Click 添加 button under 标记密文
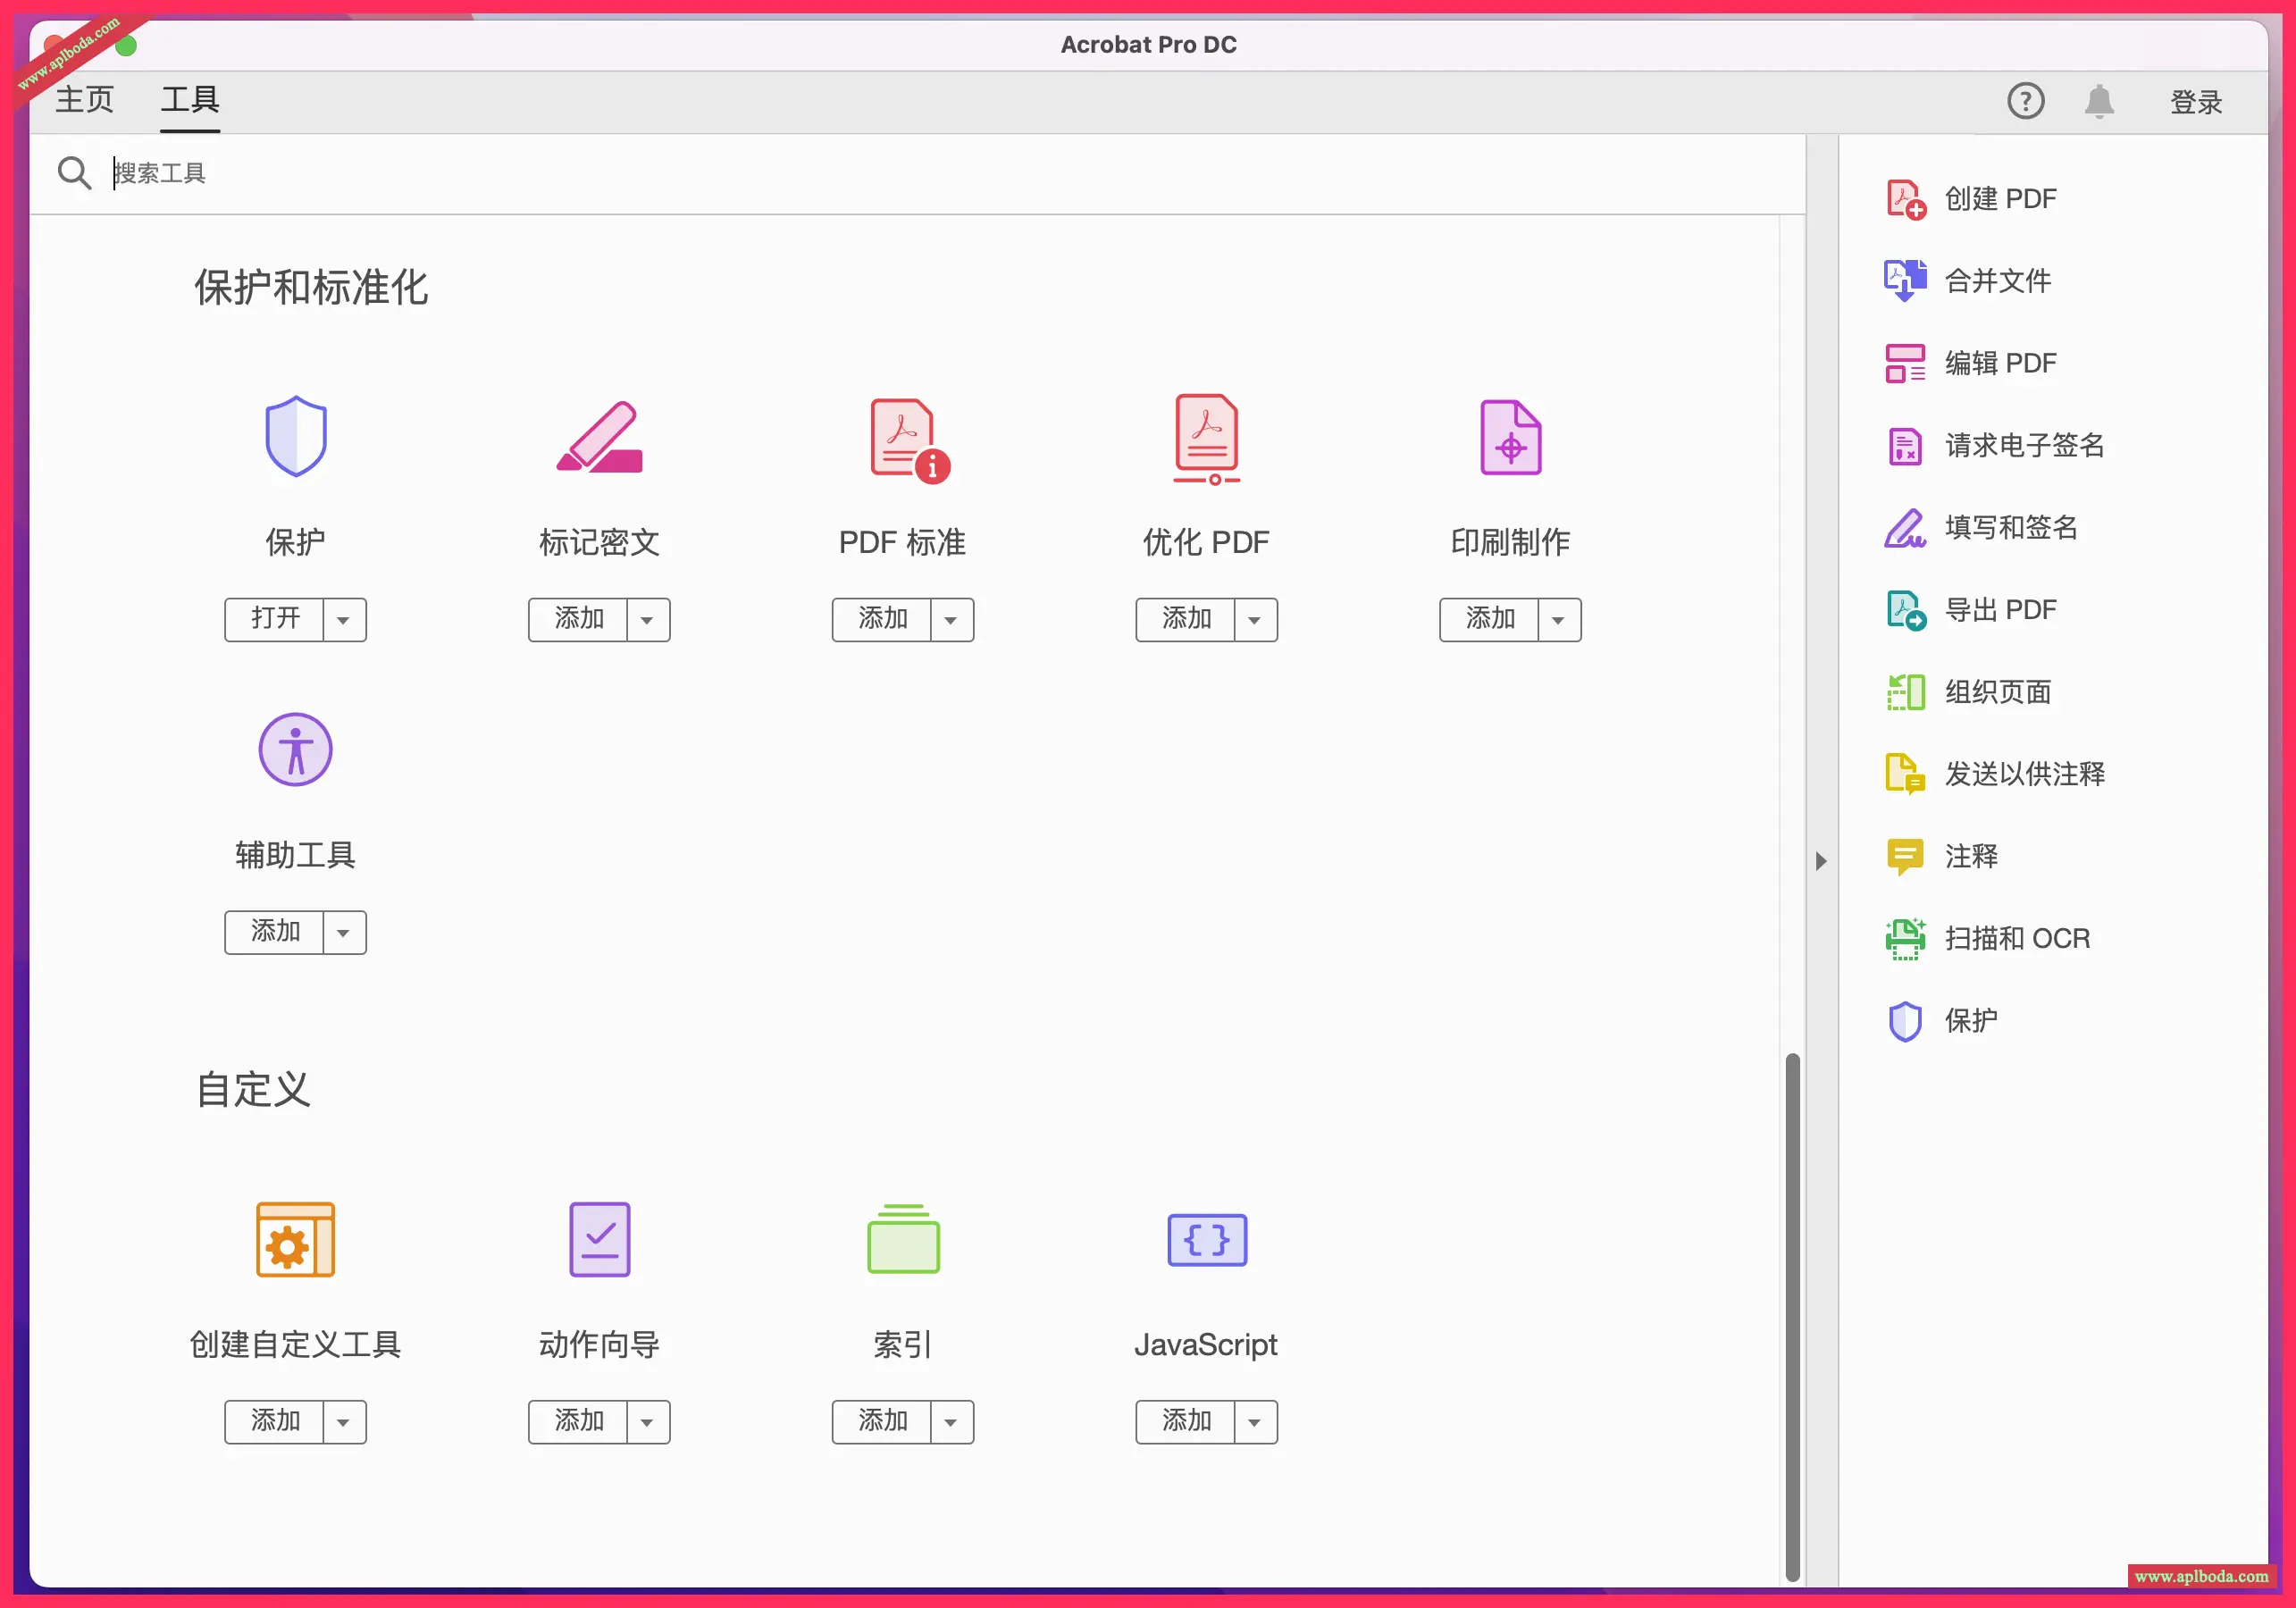This screenshot has width=2296, height=1608. [x=579, y=620]
